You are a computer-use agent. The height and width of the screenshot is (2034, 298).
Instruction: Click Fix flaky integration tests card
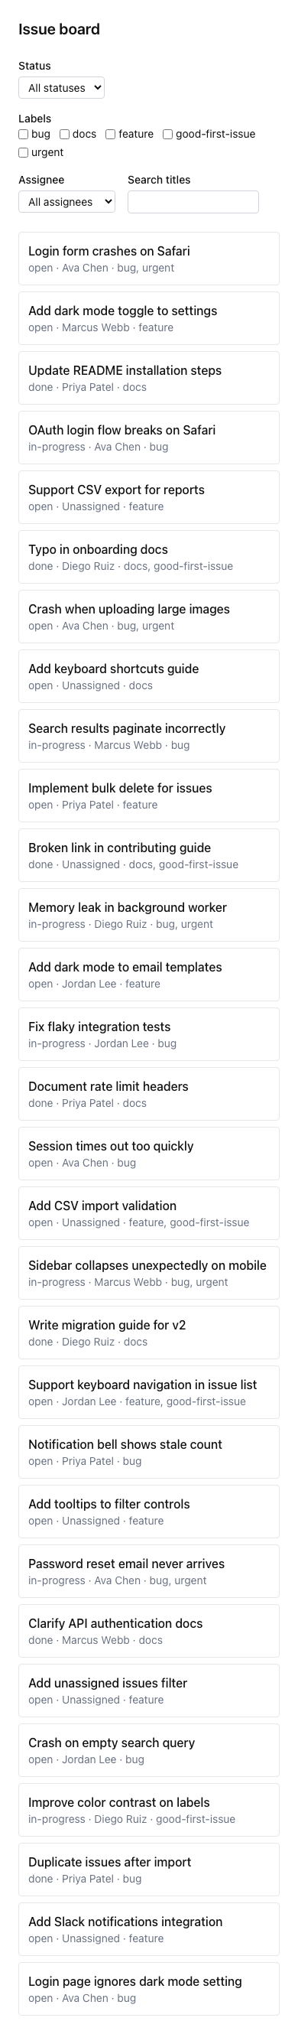pos(149,1034)
